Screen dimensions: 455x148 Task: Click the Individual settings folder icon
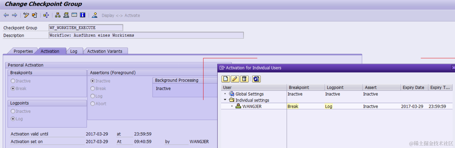(x=232, y=100)
